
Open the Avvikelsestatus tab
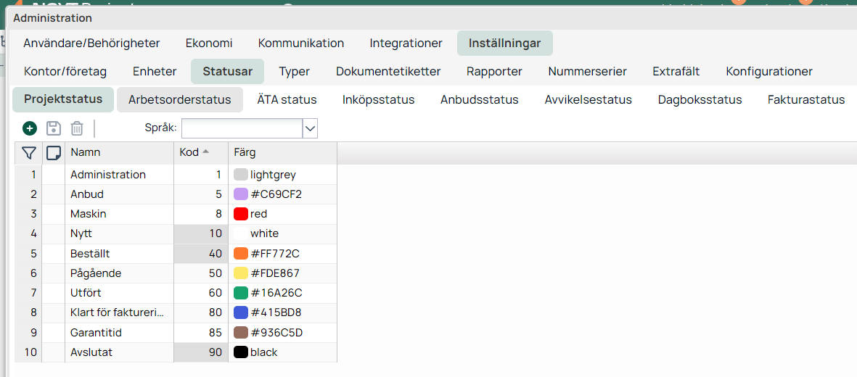pyautogui.click(x=588, y=100)
